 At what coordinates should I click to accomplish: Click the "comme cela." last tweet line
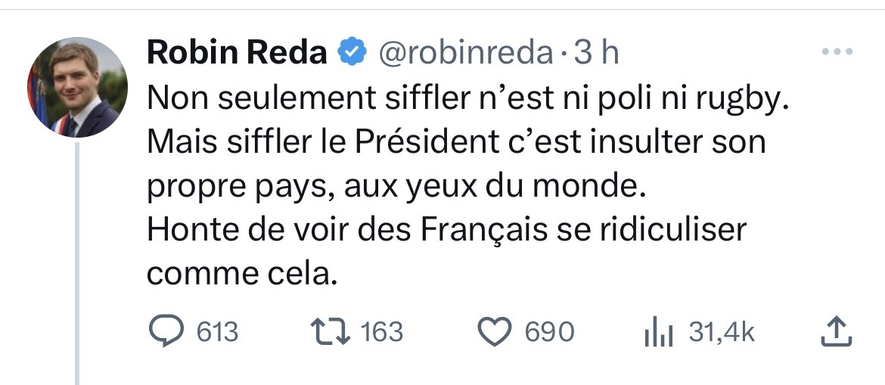click(241, 274)
